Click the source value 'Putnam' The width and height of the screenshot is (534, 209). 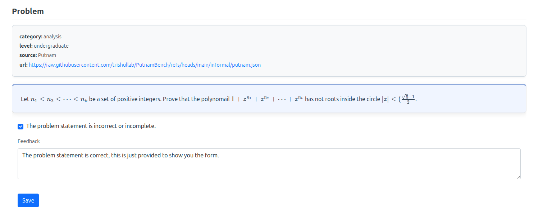coord(46,55)
